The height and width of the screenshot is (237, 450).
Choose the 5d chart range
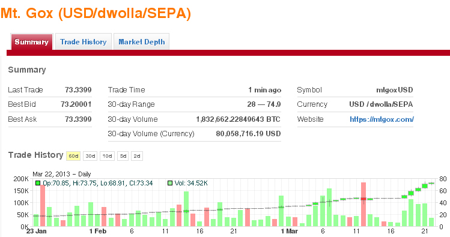click(x=123, y=156)
